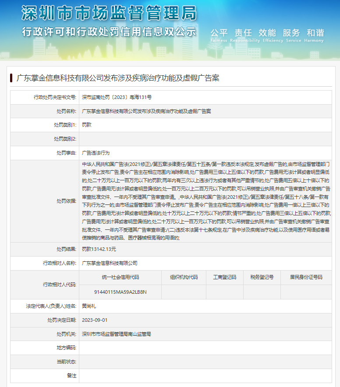Click the label 处罚名称
This screenshot has width=340, height=387.
(66, 111)
